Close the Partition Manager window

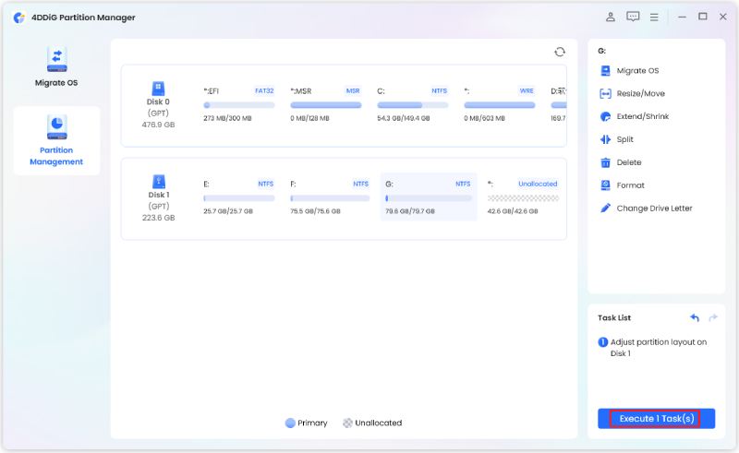pos(723,17)
